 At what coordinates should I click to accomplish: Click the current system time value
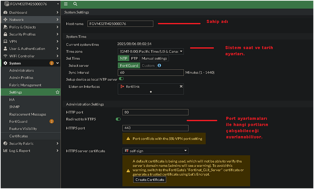tap(134, 44)
